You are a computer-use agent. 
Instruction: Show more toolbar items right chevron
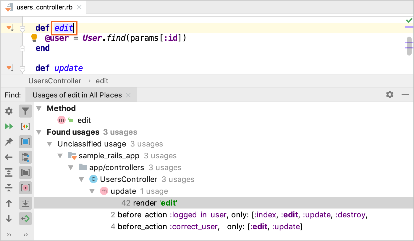(x=25, y=235)
